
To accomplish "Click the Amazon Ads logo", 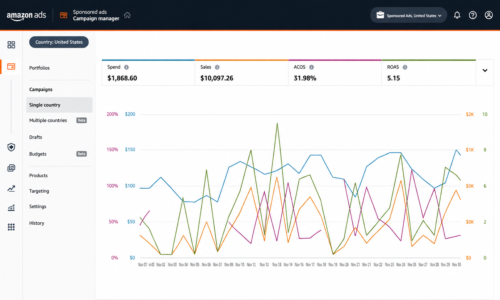I will pyautogui.click(x=26, y=15).
